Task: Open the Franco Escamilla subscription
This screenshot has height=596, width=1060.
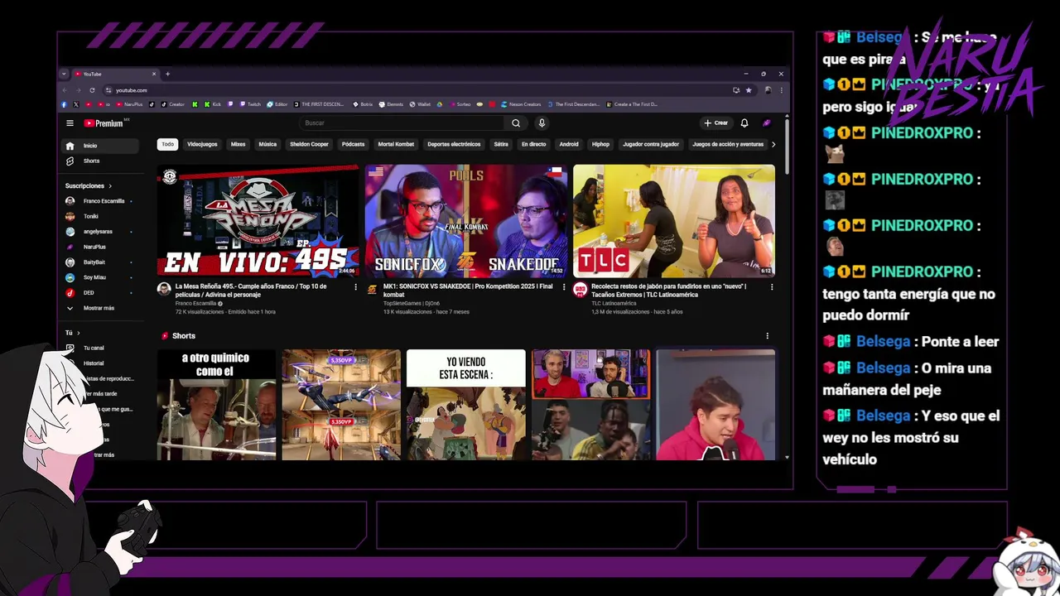Action: click(x=101, y=201)
